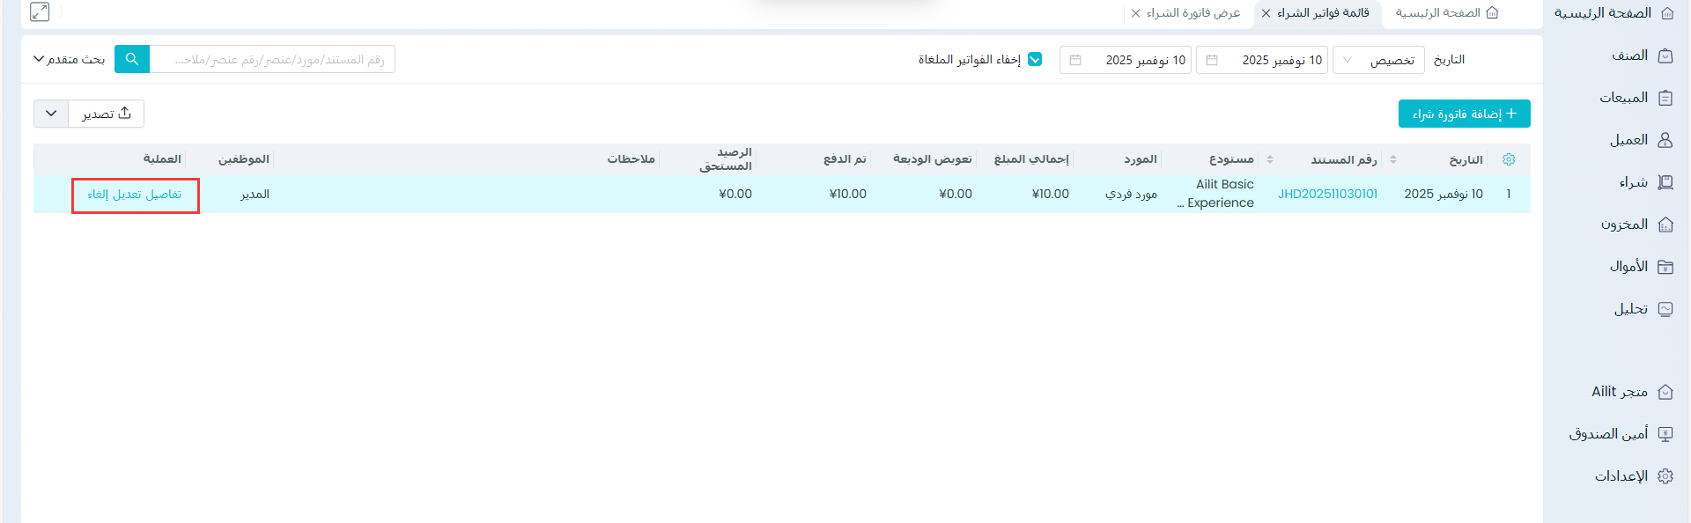Switch to الصفحة الرئيسية tab
Viewport: 1691px width, 523px height.
(x=1446, y=13)
